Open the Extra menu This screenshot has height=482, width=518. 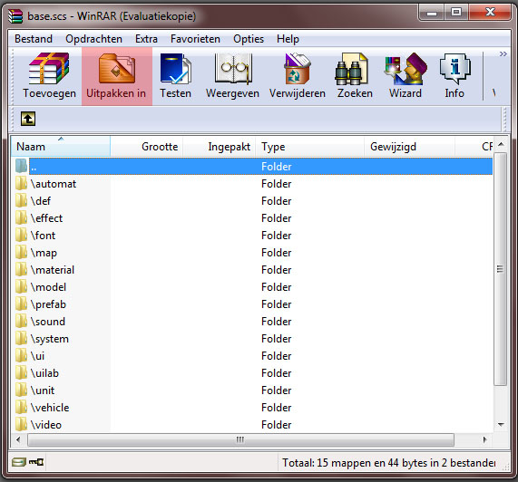[x=146, y=39]
